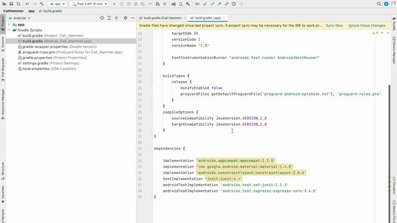Click the Save All toolbar icon
The width and height of the screenshot is (397, 223).
click(x=11, y=4)
